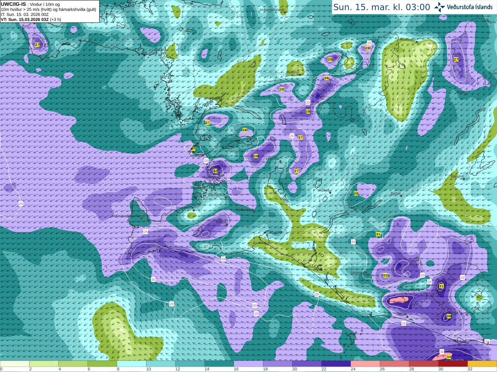The image size is (497, 372).
Task: Click the yellow 30 gust marker east of Steinar
Action: click(449, 316)
